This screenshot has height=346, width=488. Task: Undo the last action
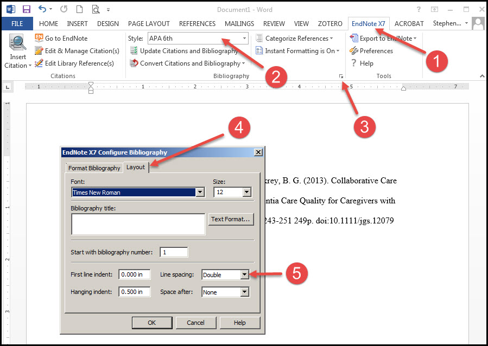point(42,9)
